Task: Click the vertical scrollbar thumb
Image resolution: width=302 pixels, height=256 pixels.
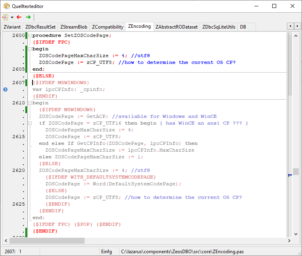Action: (296, 171)
